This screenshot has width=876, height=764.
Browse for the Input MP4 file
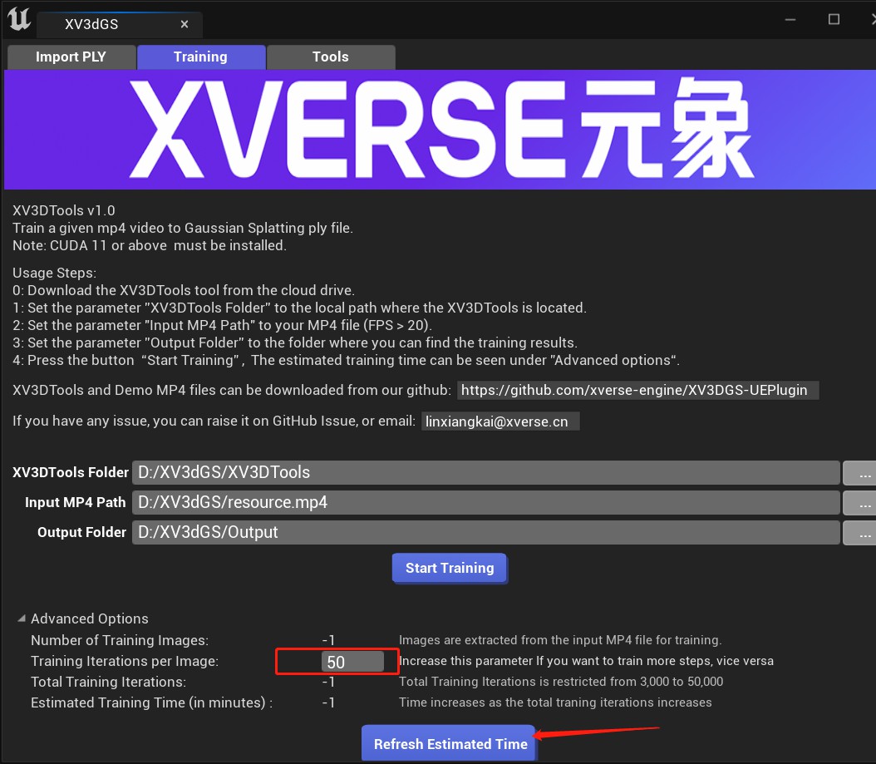860,503
